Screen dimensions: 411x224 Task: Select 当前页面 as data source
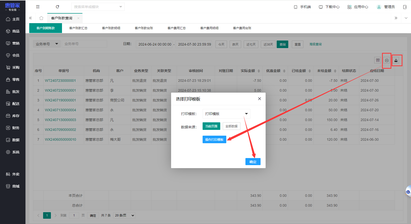[x=211, y=126]
